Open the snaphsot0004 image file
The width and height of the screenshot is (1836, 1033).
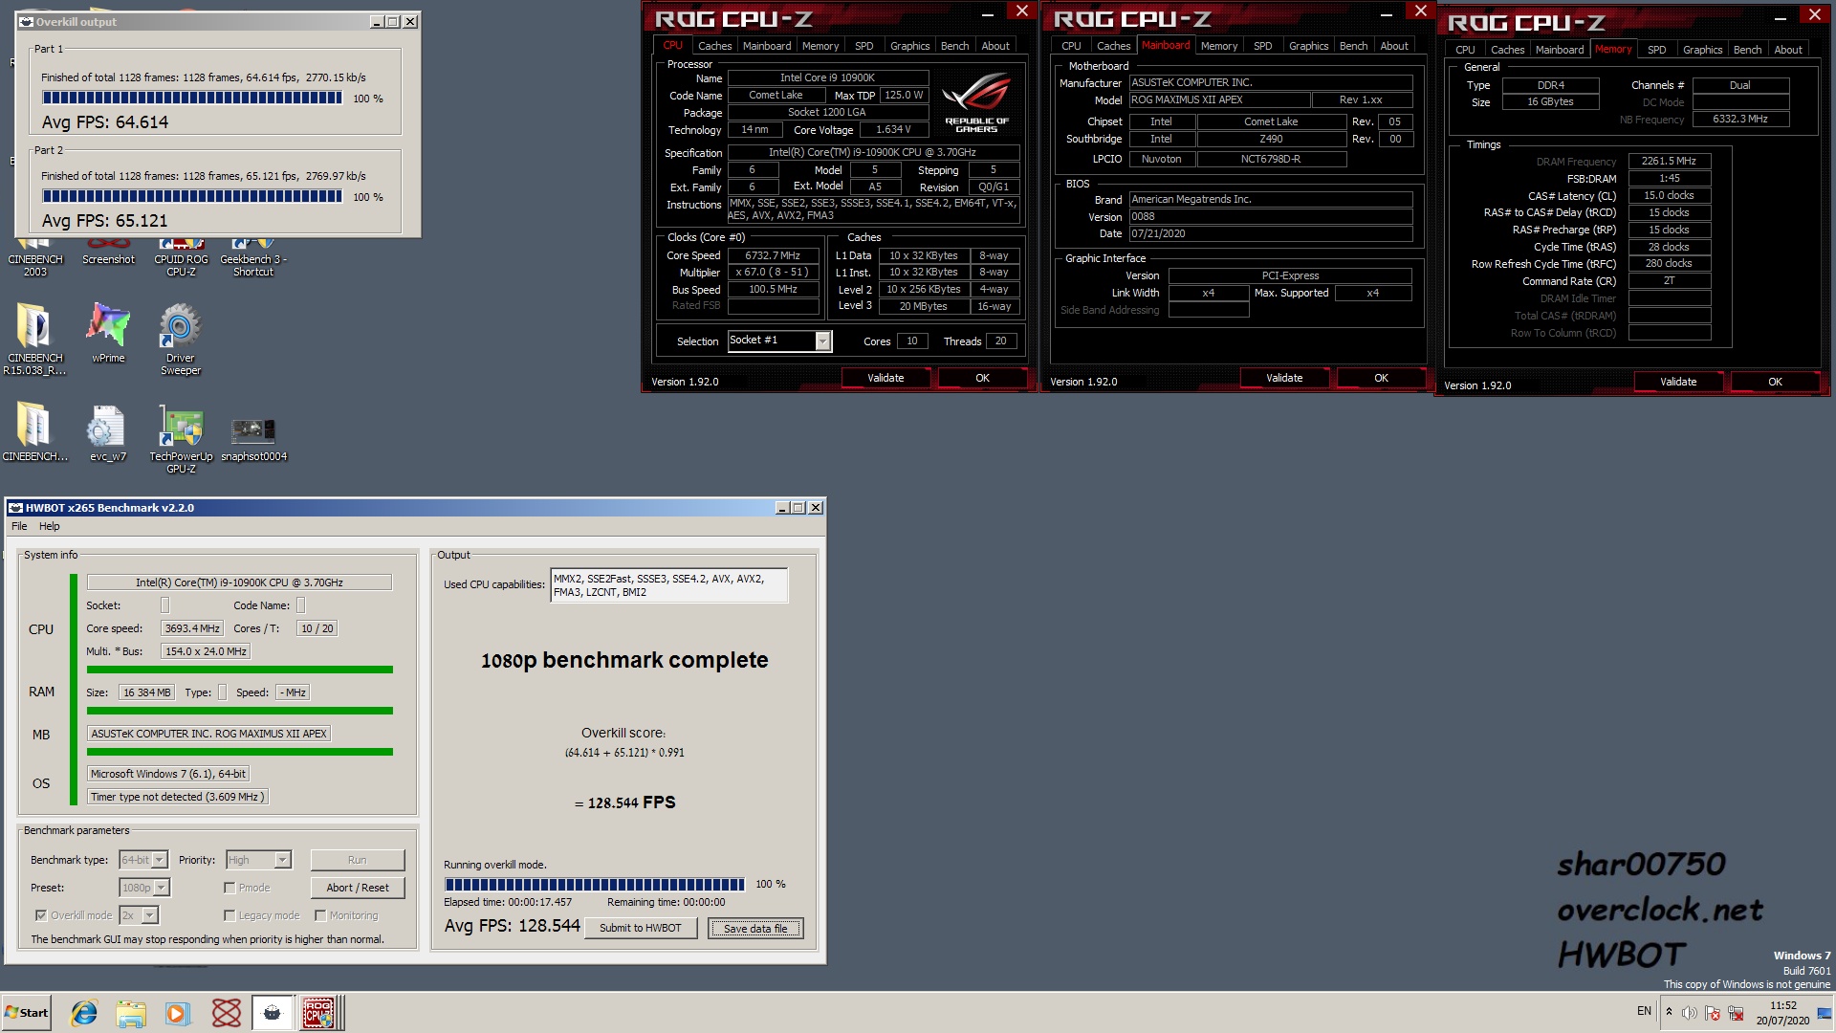click(x=253, y=438)
